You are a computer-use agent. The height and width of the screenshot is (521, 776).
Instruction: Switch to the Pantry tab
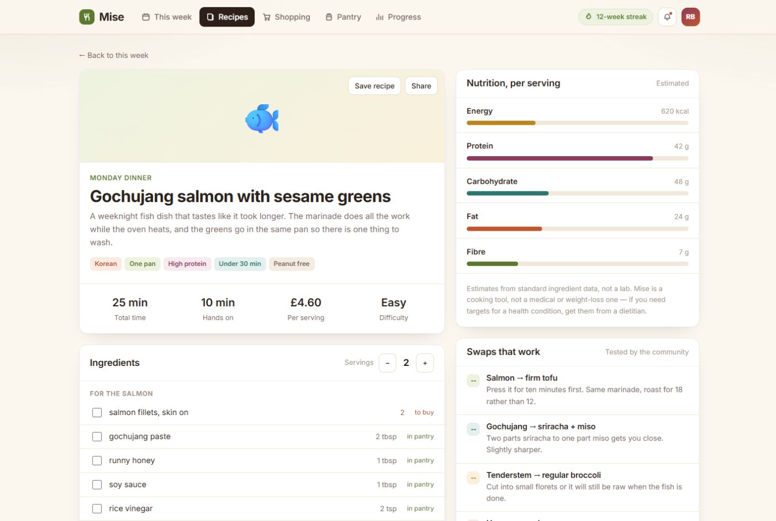(x=343, y=17)
